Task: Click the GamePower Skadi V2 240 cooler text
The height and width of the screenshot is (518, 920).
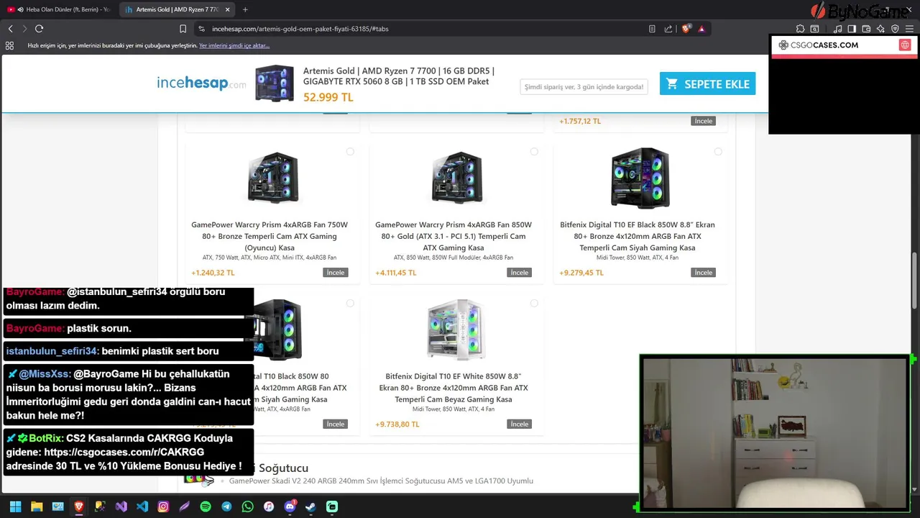Action: [381, 481]
